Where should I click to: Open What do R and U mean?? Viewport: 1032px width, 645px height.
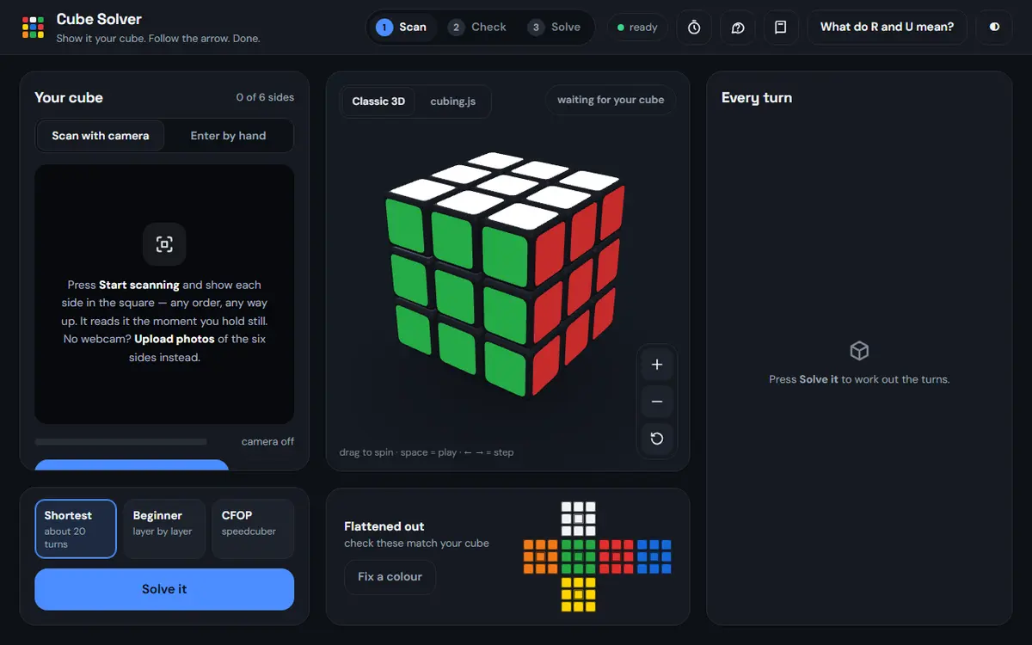click(888, 28)
